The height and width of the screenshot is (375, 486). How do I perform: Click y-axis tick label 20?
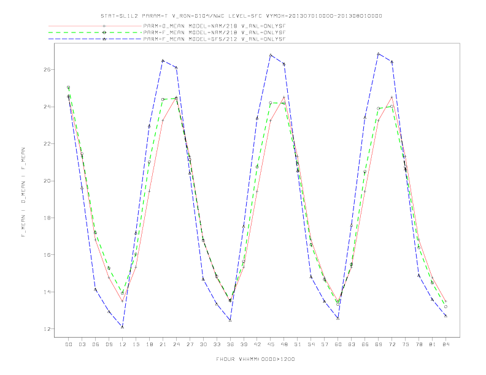pos(47,181)
